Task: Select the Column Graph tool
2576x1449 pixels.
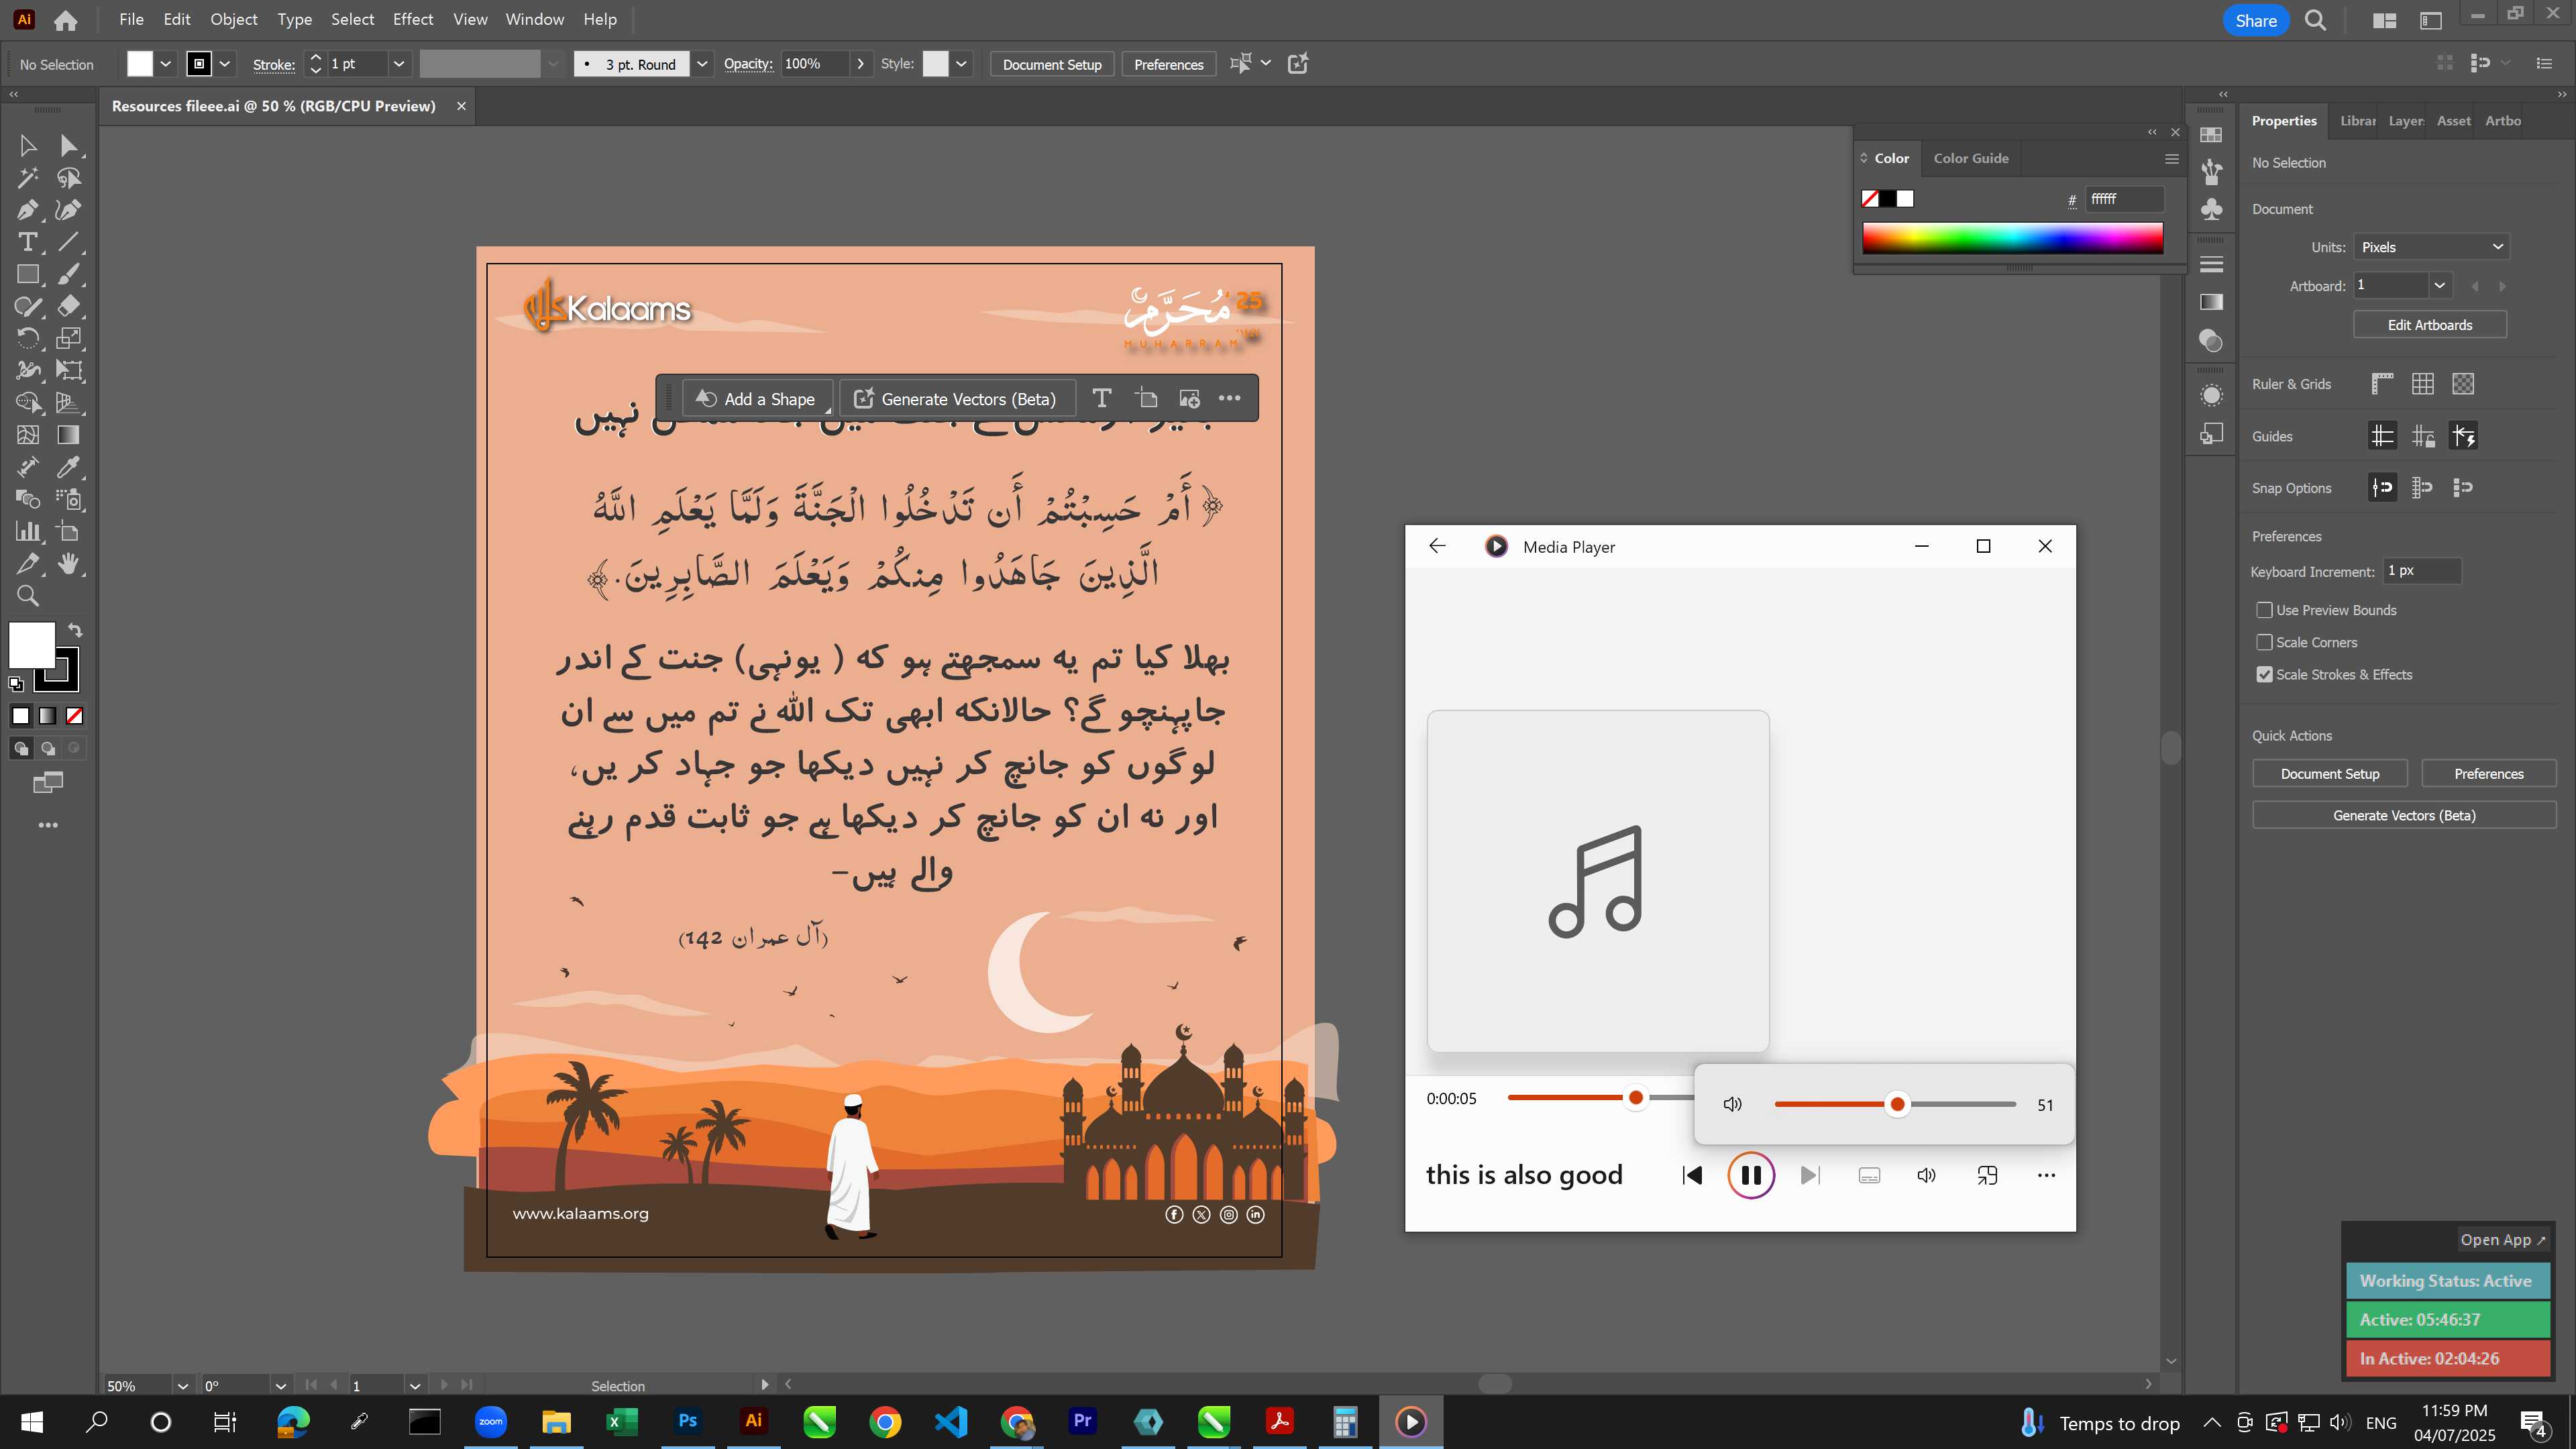Action: [28, 531]
